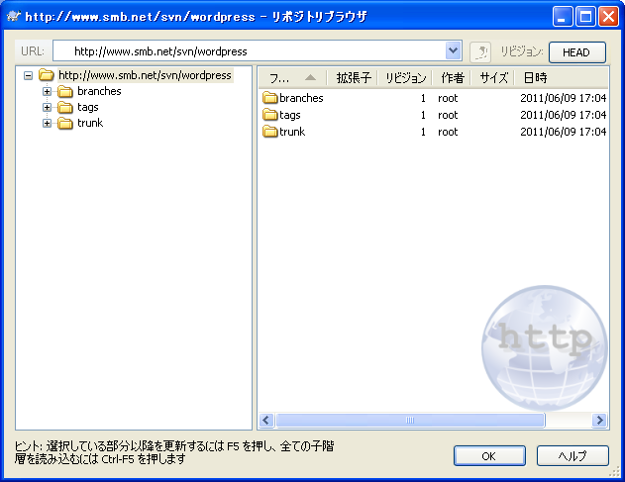
Task: Expand the trunk tree node
Action: pyautogui.click(x=48, y=124)
